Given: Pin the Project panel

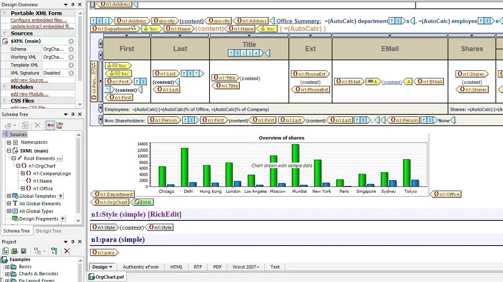Looking at the screenshot, I should coord(73,242).
